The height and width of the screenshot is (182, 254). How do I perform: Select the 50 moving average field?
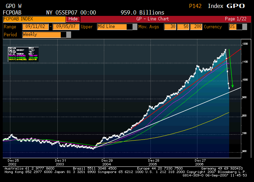coord(182,27)
